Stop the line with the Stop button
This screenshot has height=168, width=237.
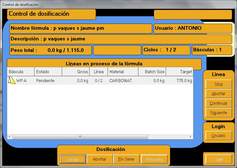coord(219,84)
